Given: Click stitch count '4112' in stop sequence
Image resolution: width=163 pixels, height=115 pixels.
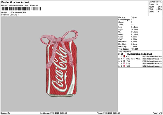Looking at the screenshot, I should point(128,64).
